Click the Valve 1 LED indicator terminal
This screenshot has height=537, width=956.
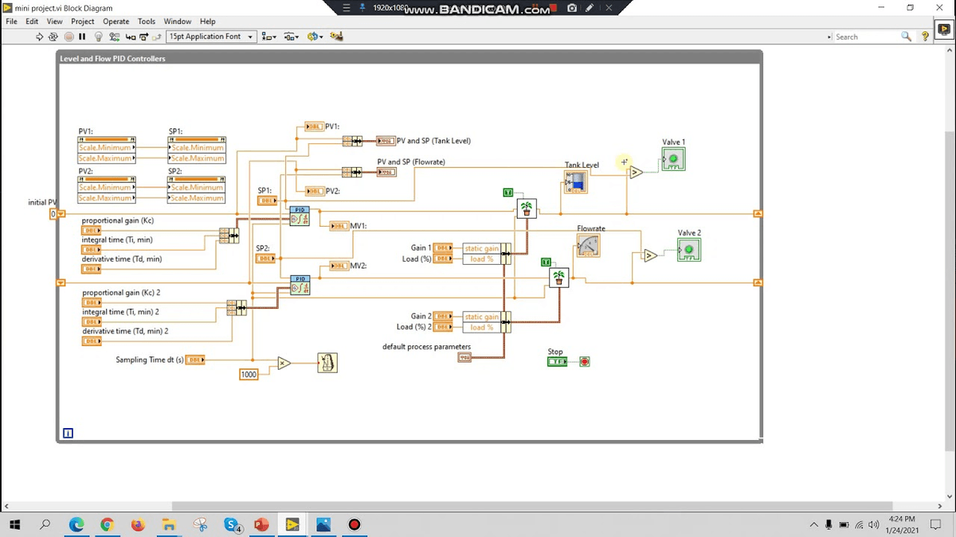pyautogui.click(x=673, y=159)
